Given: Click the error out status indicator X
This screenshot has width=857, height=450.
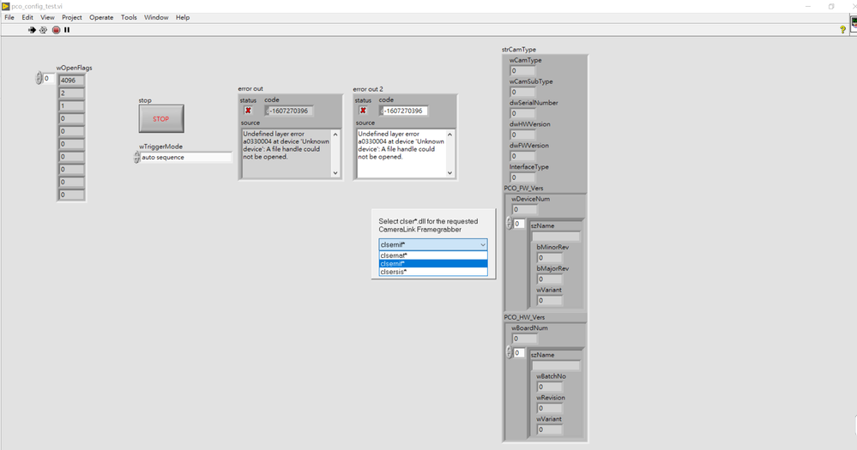Looking at the screenshot, I should (248, 111).
